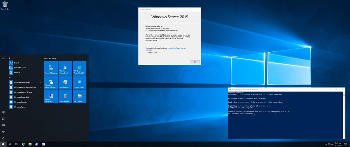The width and height of the screenshot is (350, 147).
Task: Click the PowerShell scrollbar up arrow
Action: tap(344, 92)
